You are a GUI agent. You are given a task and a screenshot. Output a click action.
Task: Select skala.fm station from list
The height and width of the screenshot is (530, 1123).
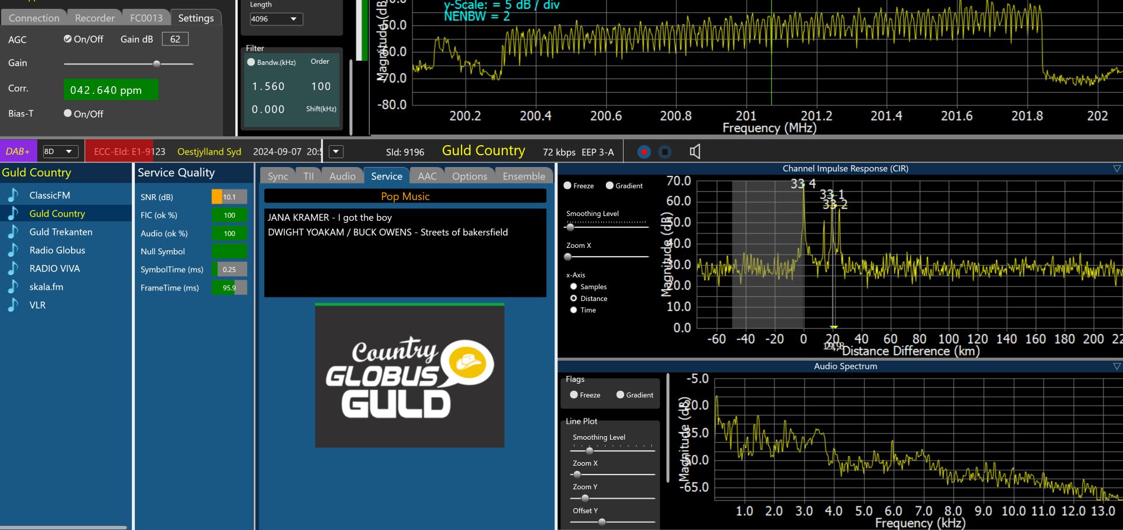coord(46,287)
